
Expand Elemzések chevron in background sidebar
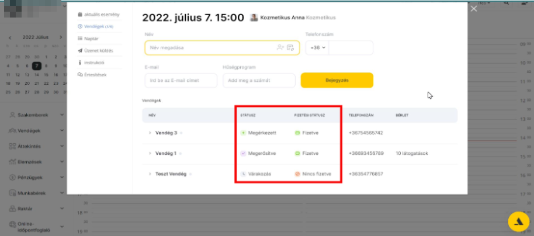point(62,162)
